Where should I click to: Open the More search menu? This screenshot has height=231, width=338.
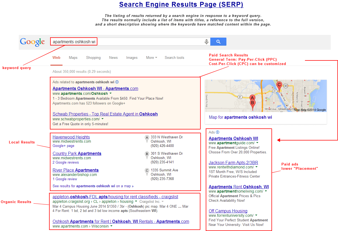pos(152,57)
